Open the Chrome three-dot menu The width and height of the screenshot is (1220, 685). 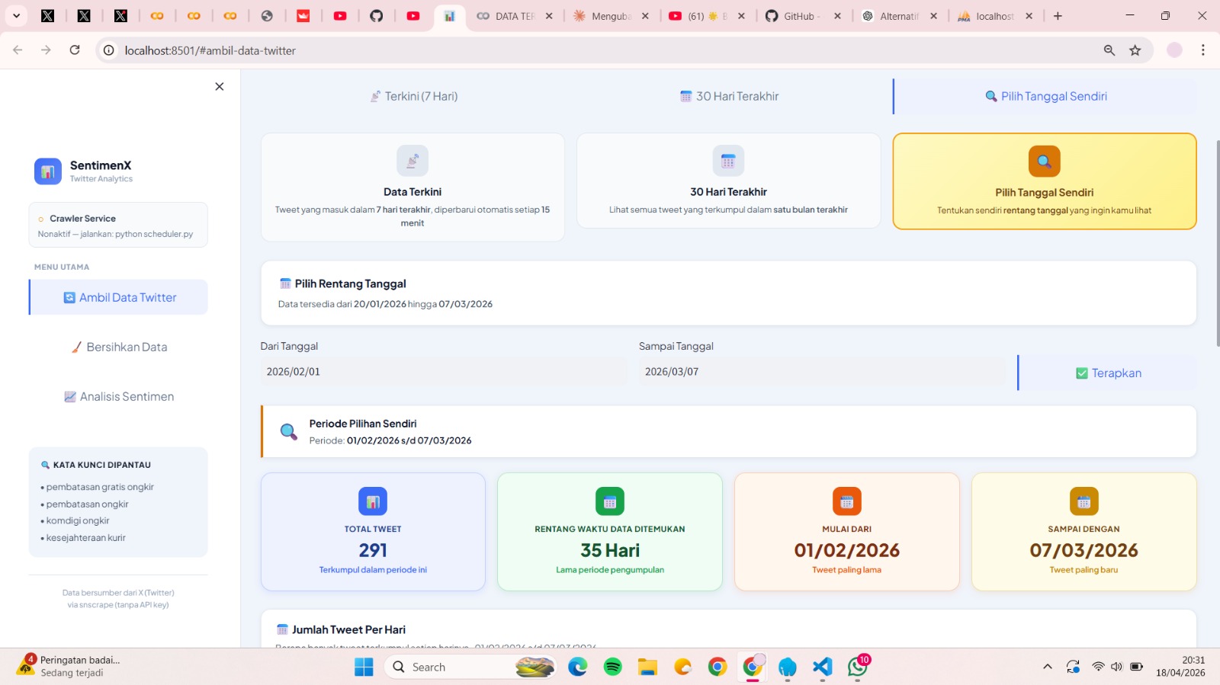tap(1203, 50)
